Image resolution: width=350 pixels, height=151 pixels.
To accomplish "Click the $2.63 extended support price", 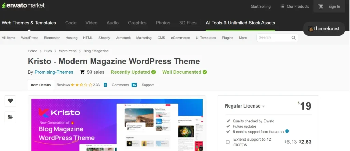I will [x=305, y=142].
